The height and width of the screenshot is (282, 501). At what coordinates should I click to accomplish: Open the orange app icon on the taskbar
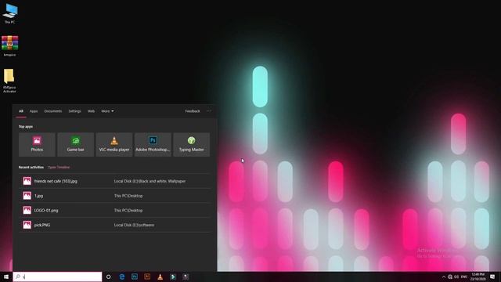147,277
